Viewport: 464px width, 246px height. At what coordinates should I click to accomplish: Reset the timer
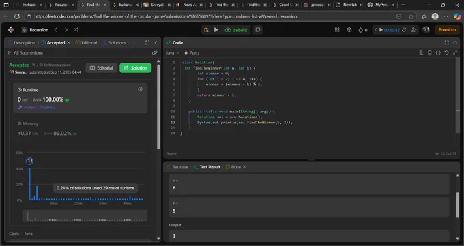click(404, 30)
